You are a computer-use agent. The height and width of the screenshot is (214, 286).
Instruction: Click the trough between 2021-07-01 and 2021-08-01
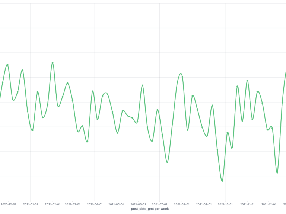pyautogui.click(x=167, y=162)
